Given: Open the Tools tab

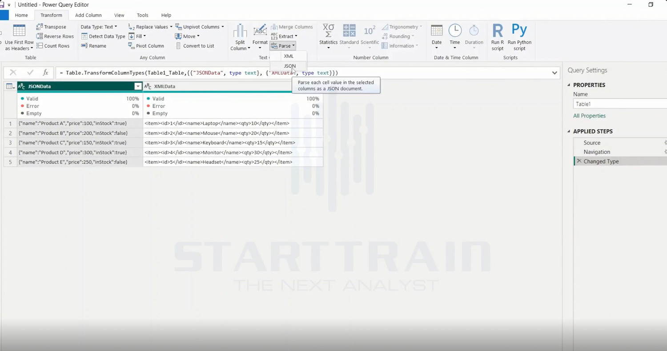Looking at the screenshot, I should point(143,15).
